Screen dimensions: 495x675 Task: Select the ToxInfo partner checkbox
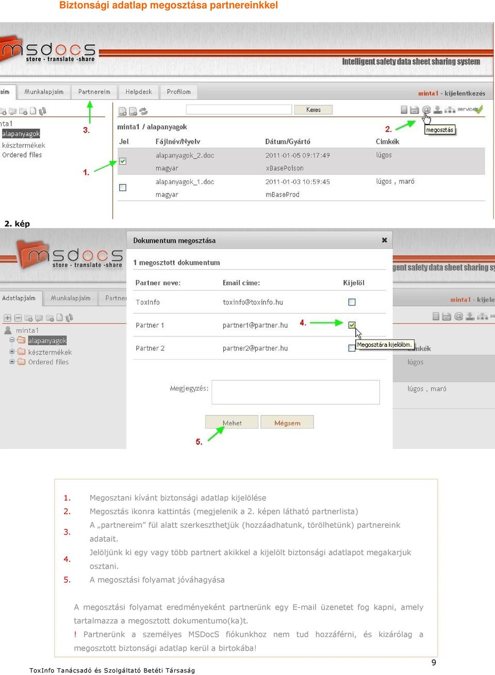coord(352,302)
